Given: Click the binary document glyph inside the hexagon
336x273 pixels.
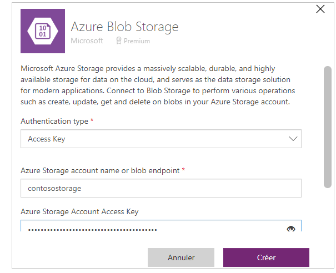Looking at the screenshot, I should (43, 31).
